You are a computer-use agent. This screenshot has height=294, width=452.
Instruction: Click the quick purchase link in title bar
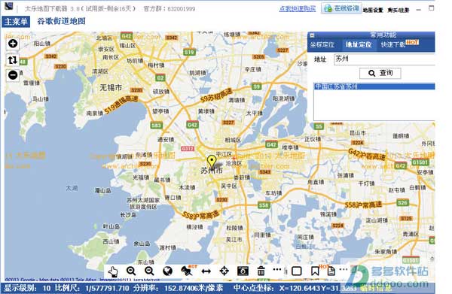pos(298,8)
